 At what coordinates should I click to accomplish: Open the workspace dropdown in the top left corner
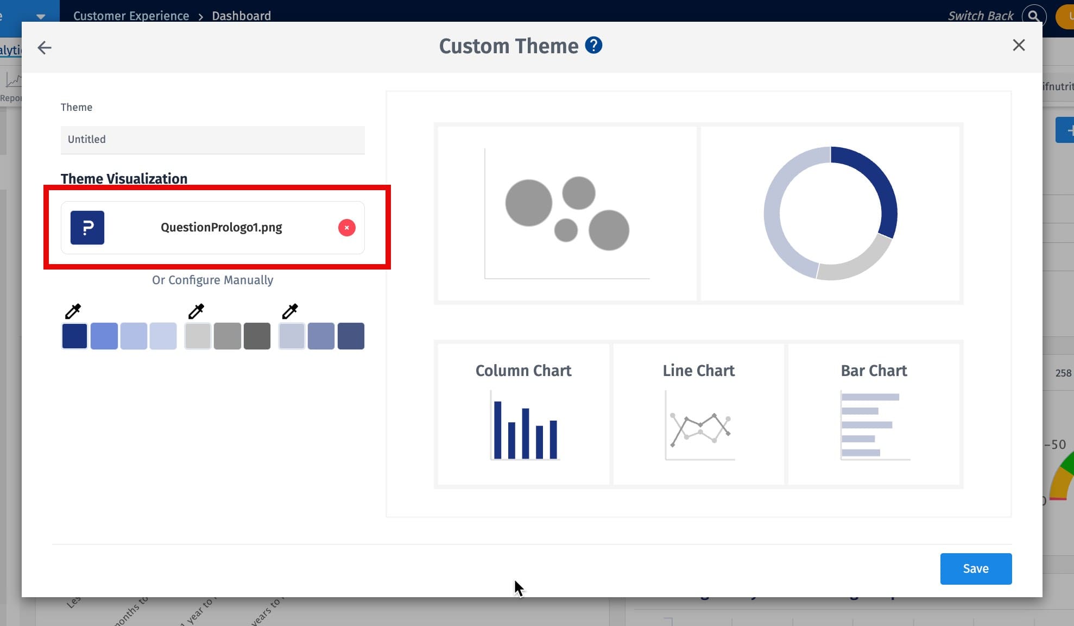coord(40,16)
